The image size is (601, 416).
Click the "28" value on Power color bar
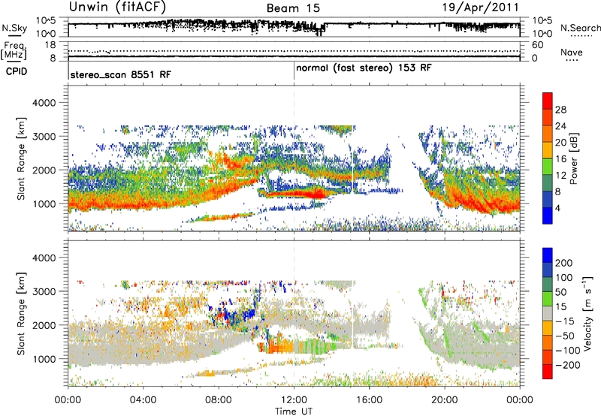click(x=560, y=110)
